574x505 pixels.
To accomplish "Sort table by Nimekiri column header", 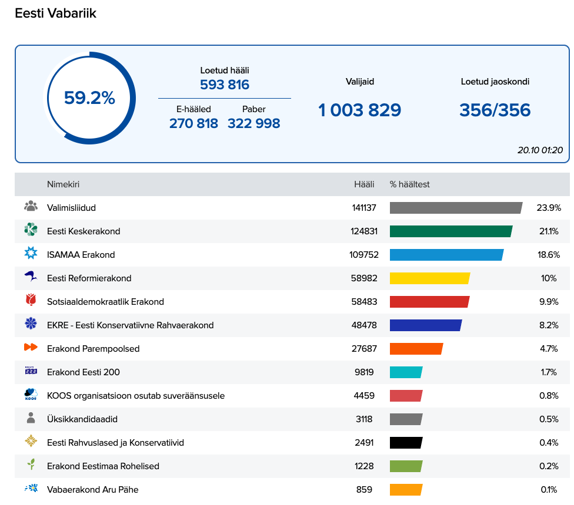I will click(x=63, y=184).
